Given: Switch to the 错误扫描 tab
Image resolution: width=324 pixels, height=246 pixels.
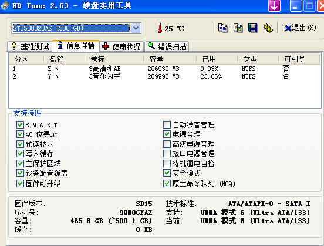Looking at the screenshot, I should click(167, 46).
